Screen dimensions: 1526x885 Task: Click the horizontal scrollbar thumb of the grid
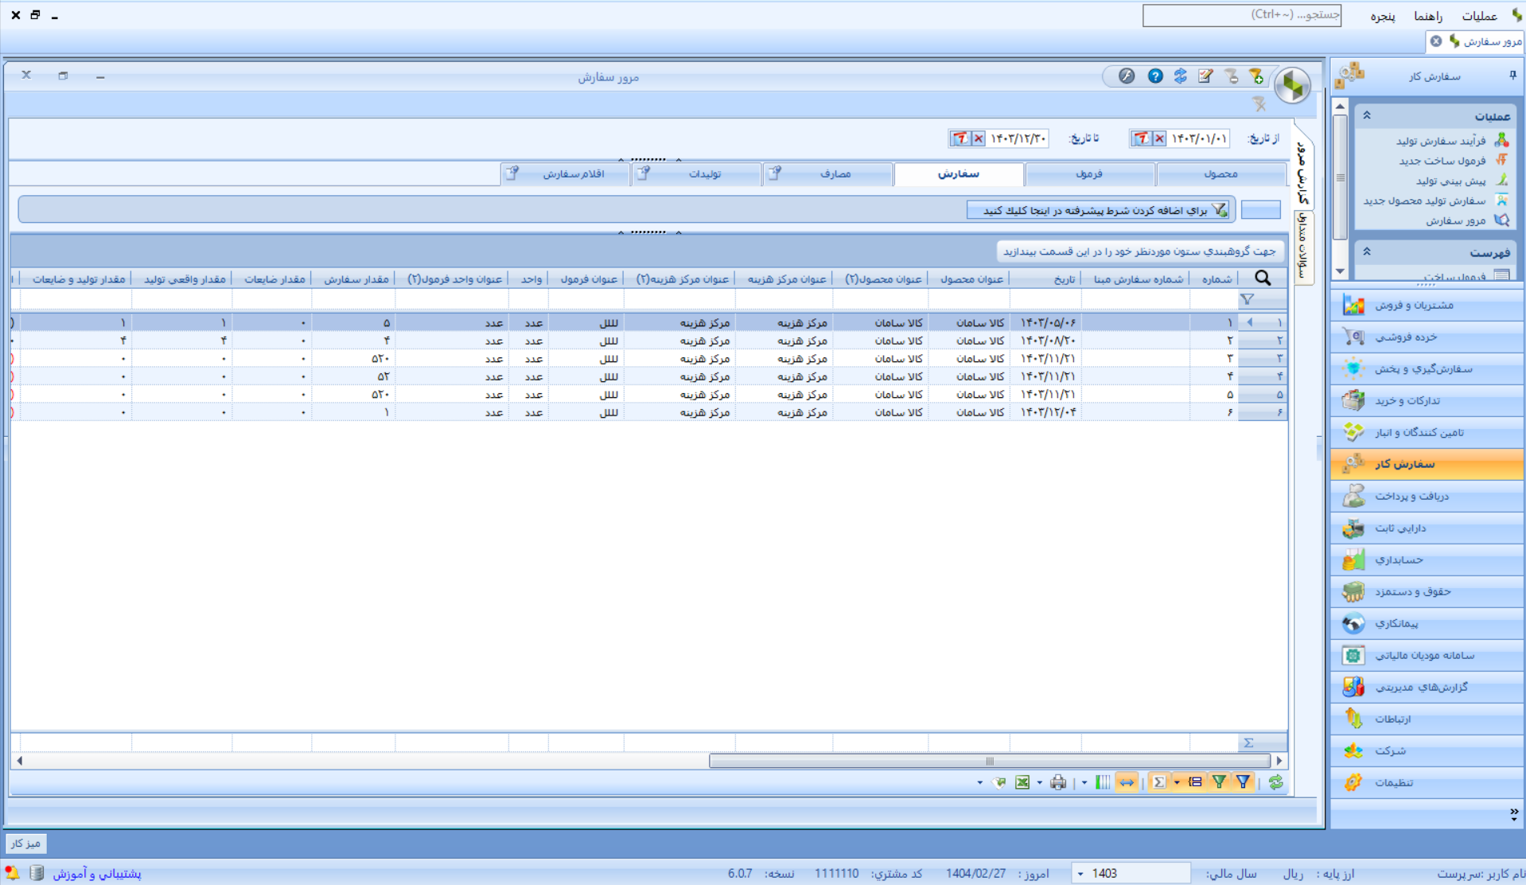(989, 762)
